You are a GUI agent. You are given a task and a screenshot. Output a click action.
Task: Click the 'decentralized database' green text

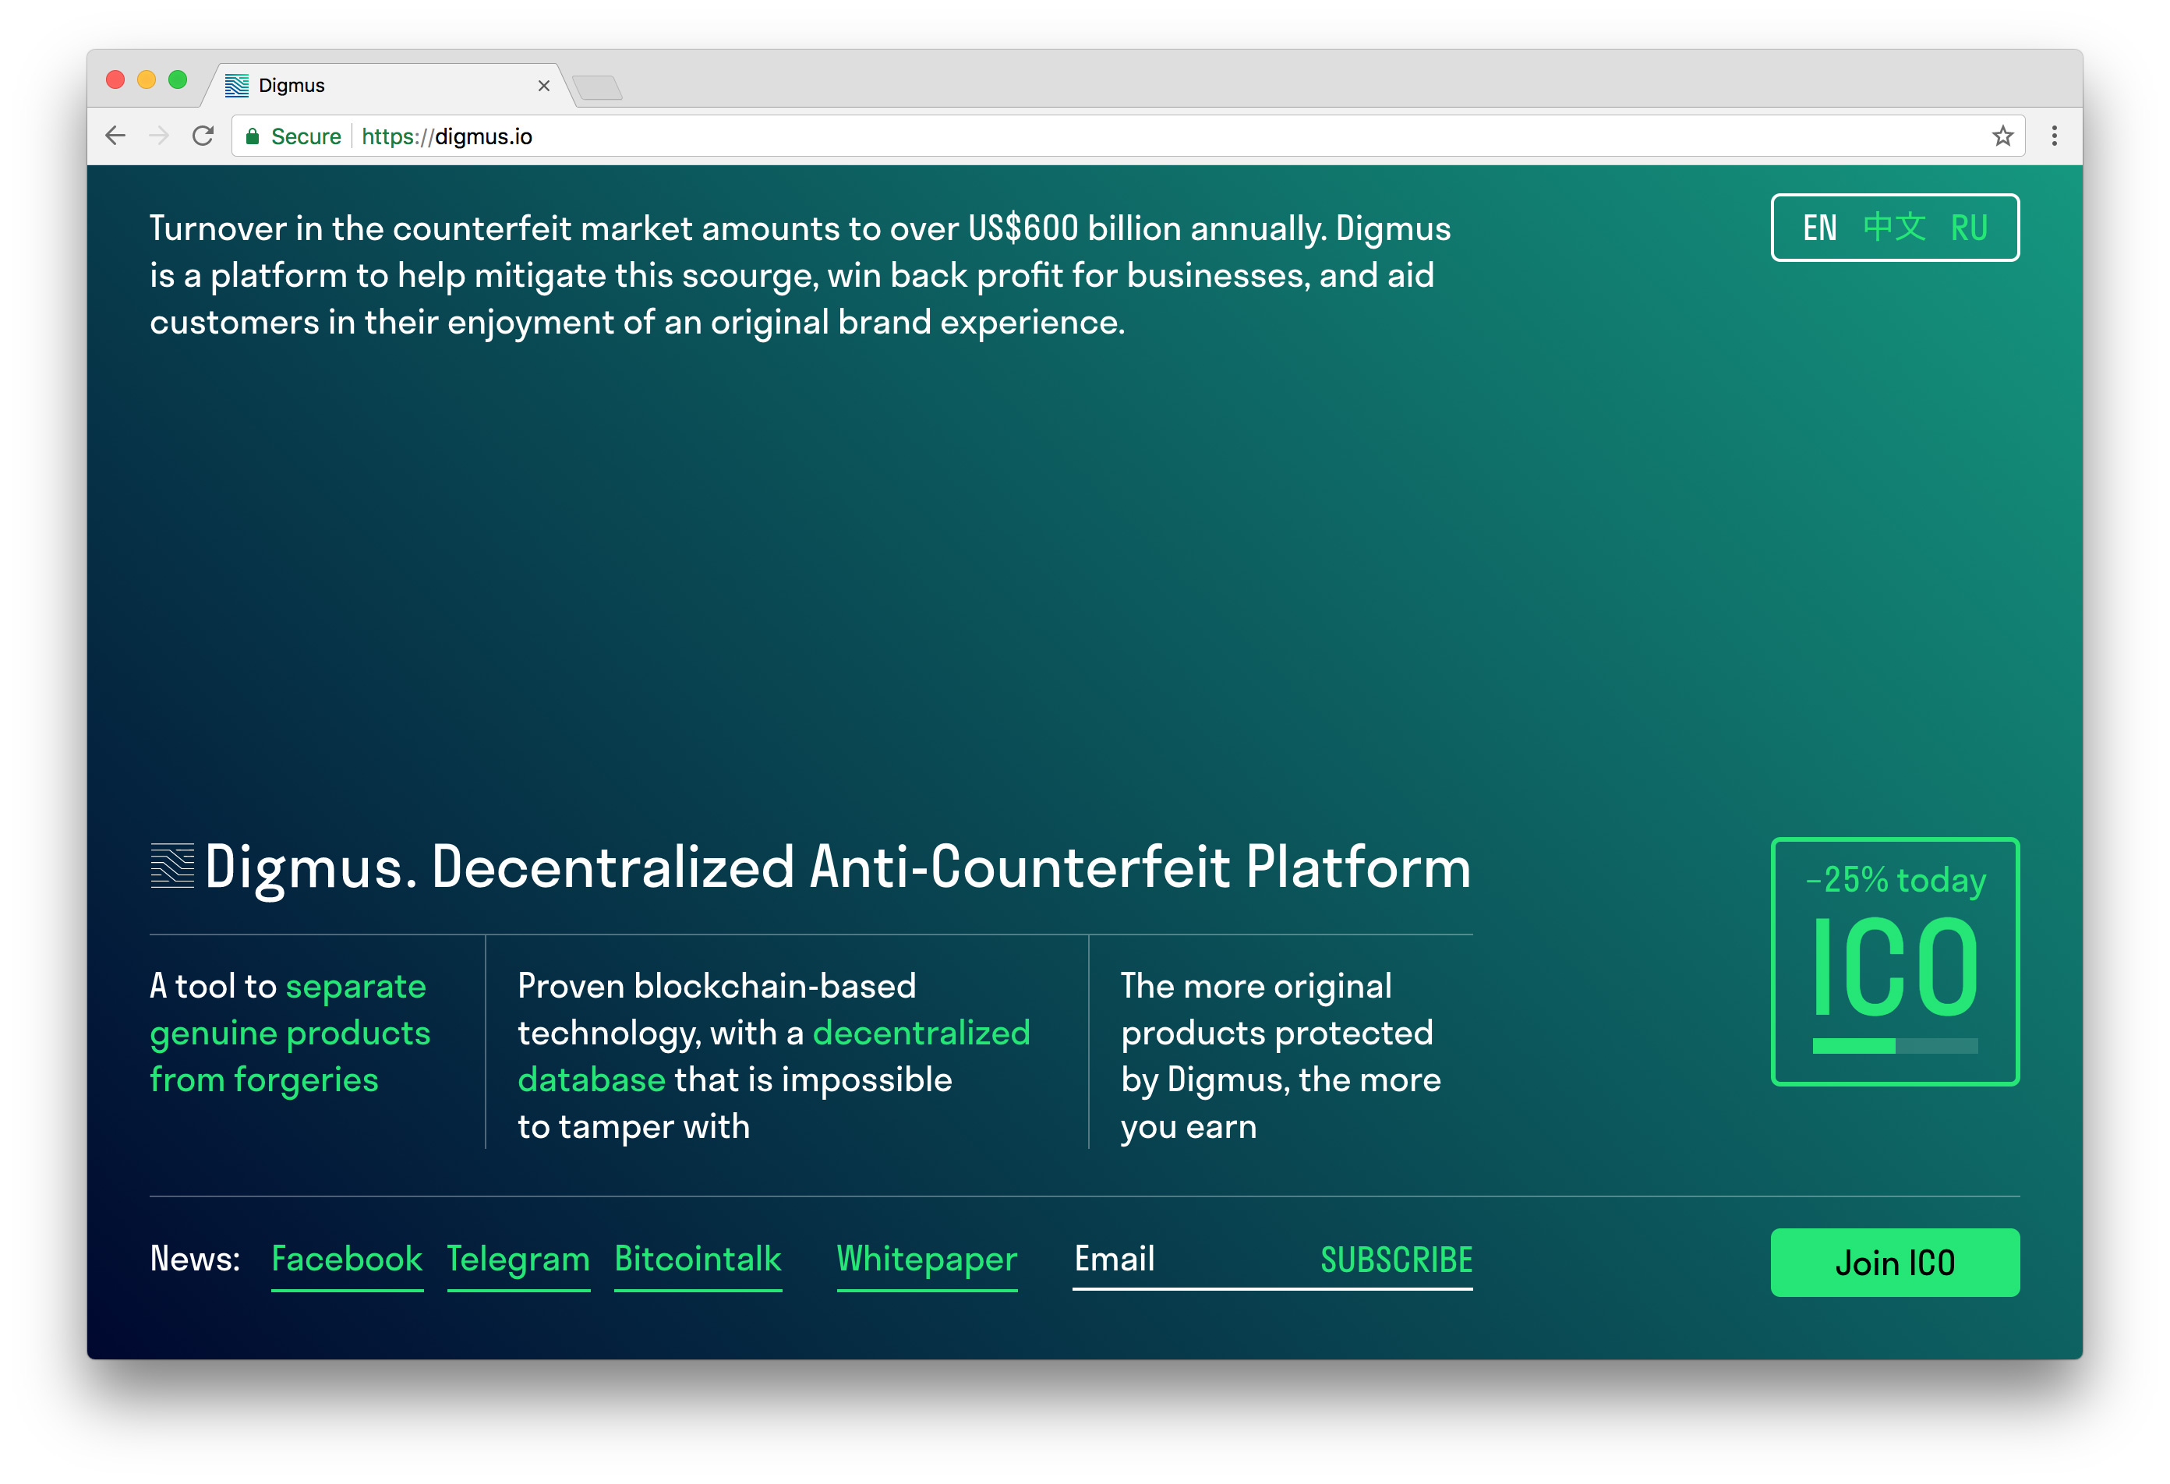pos(774,1056)
